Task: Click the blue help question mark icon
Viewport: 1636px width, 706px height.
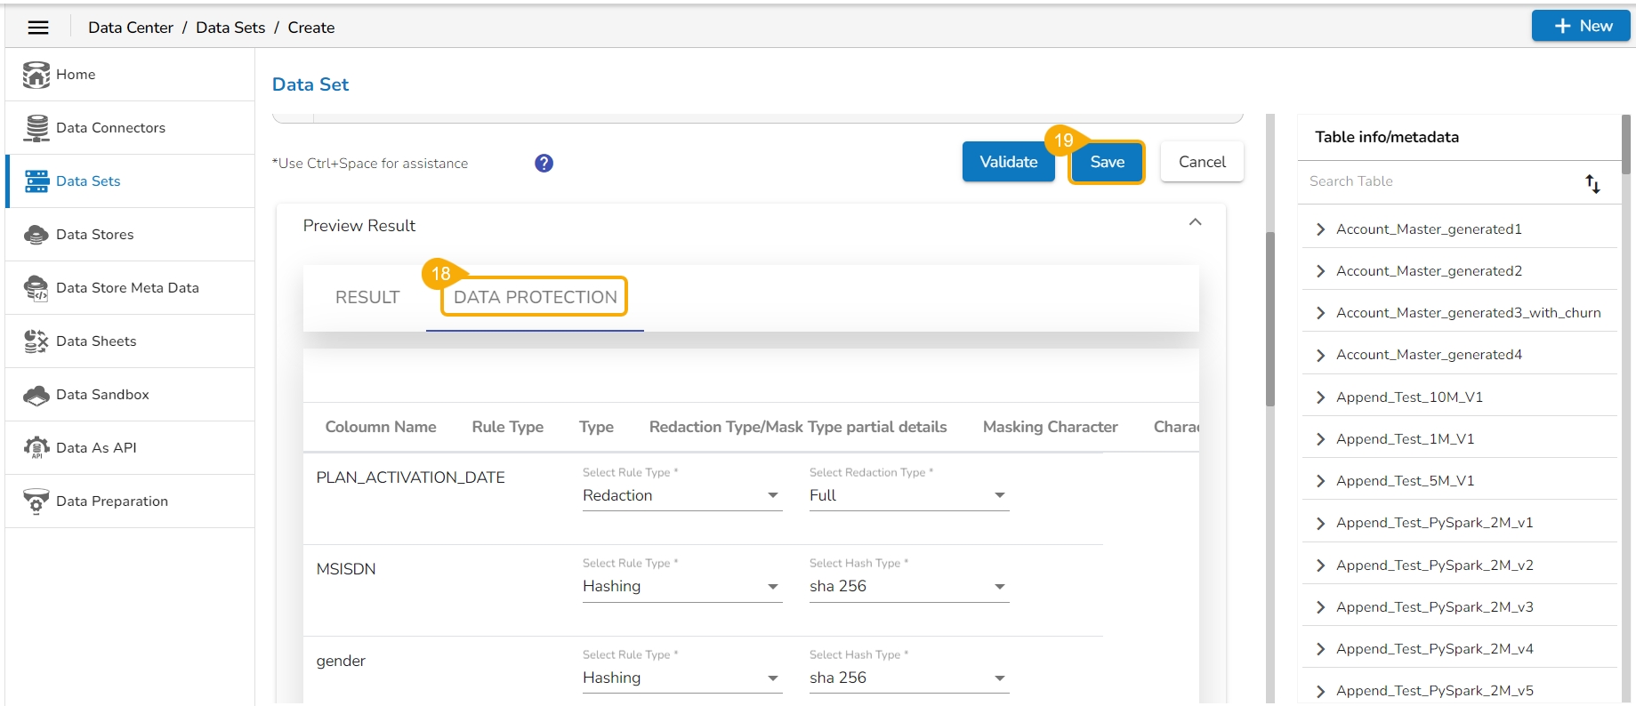Action: 544,164
